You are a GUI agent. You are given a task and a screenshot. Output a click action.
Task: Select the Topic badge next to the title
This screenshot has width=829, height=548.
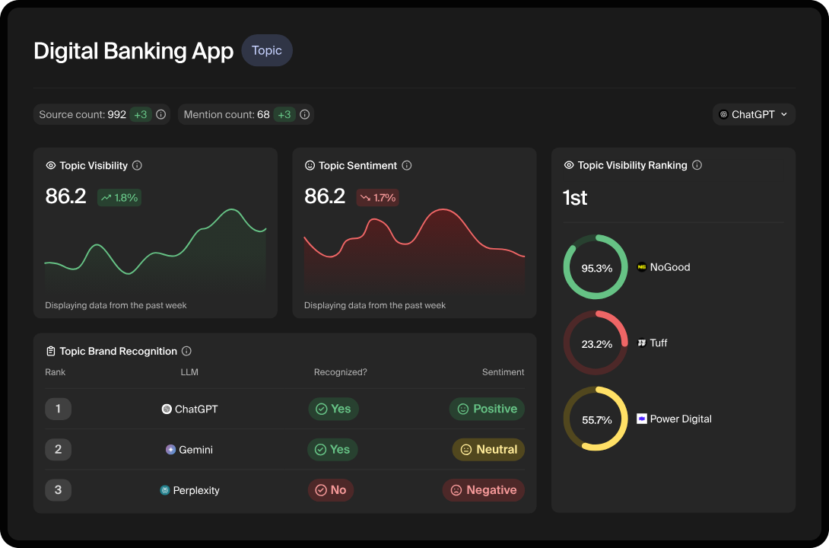267,50
